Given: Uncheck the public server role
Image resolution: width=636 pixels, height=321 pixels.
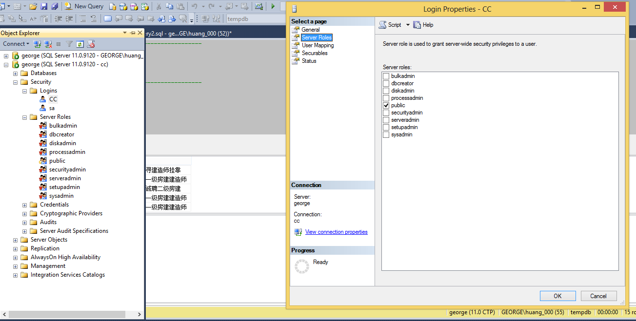Looking at the screenshot, I should point(386,105).
